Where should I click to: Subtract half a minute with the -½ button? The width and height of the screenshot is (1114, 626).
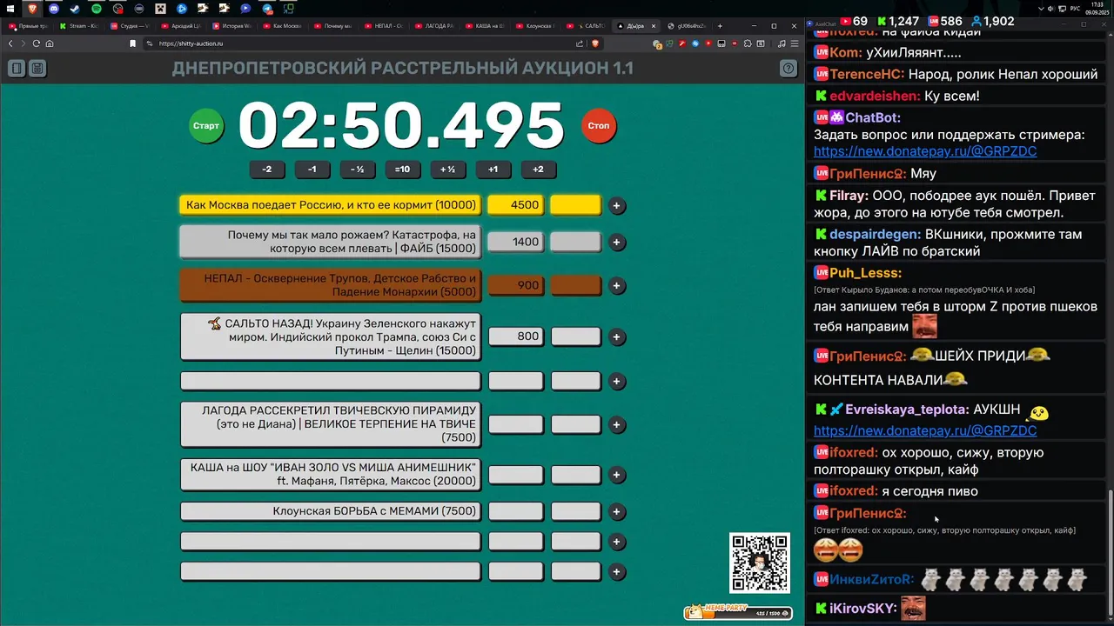coord(358,170)
